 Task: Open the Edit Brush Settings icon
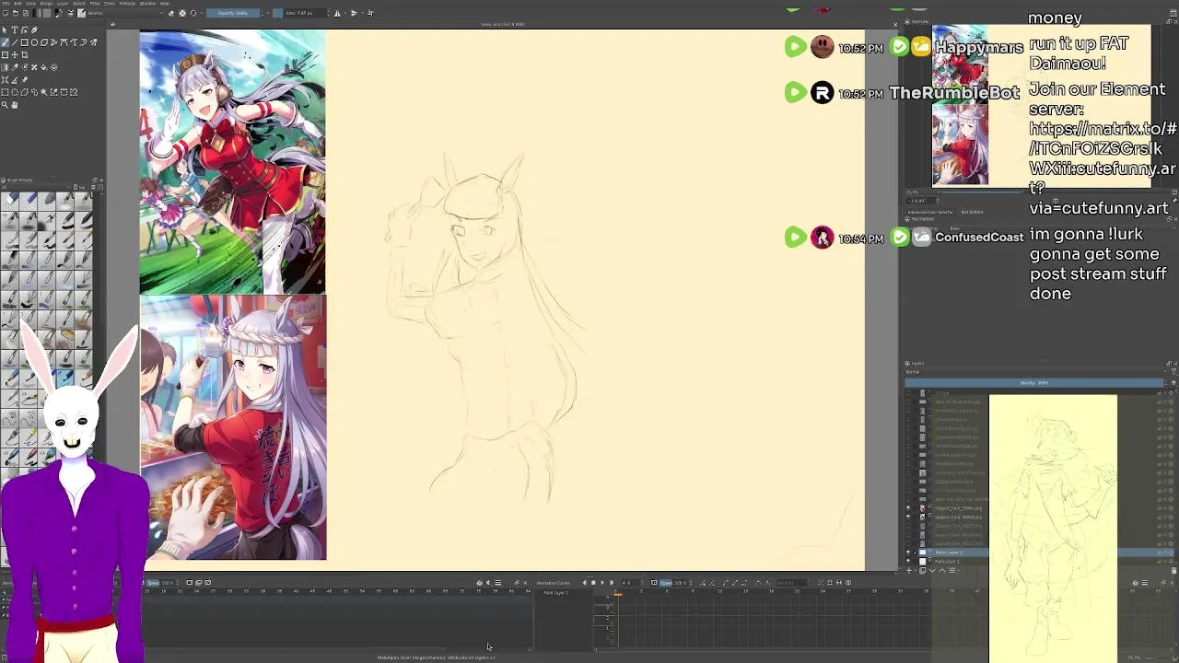[70, 13]
